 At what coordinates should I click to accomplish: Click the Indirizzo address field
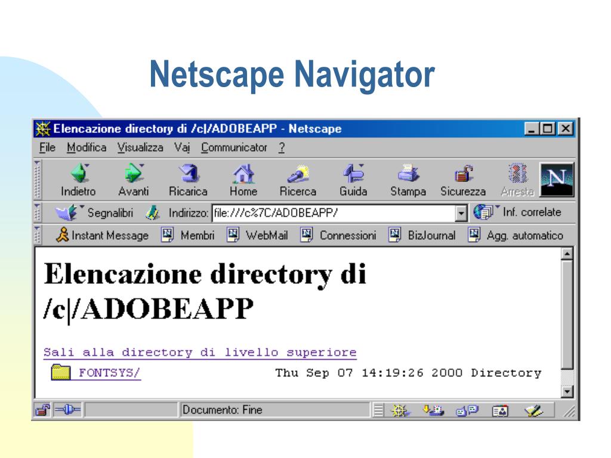pos(334,213)
